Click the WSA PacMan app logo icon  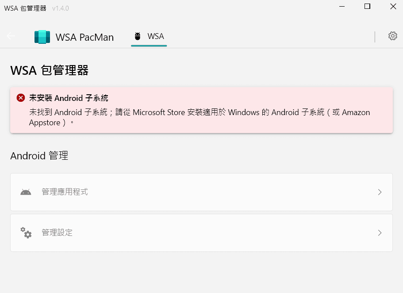[x=42, y=37]
